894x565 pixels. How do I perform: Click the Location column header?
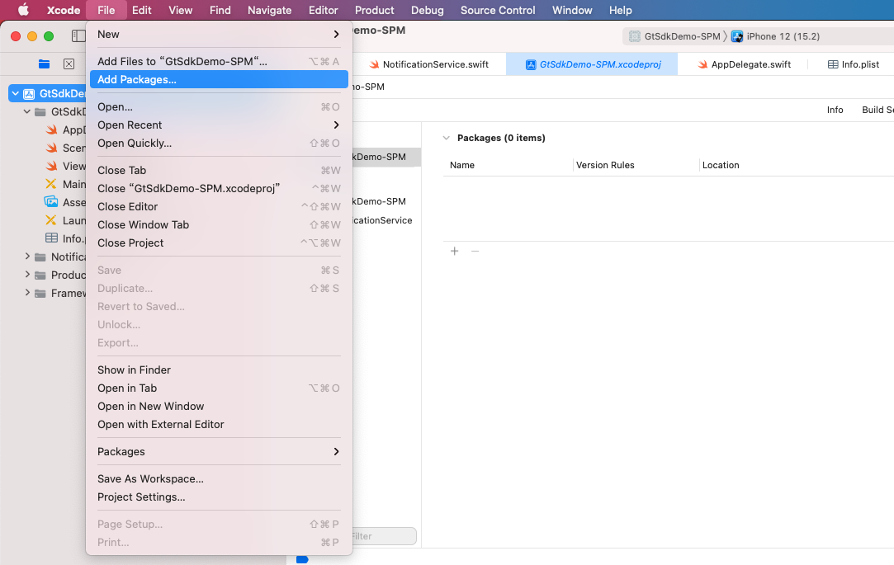point(721,165)
